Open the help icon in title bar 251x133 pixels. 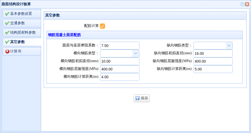[x=242, y=4]
